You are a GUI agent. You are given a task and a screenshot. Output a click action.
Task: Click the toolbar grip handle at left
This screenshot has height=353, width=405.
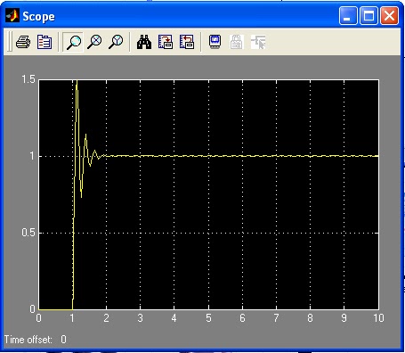click(10, 41)
